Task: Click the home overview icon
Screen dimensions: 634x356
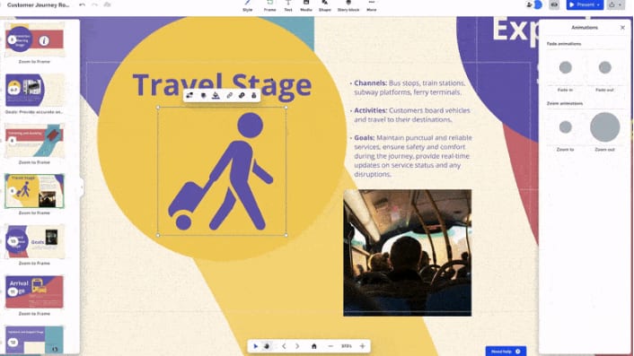Action: click(313, 346)
